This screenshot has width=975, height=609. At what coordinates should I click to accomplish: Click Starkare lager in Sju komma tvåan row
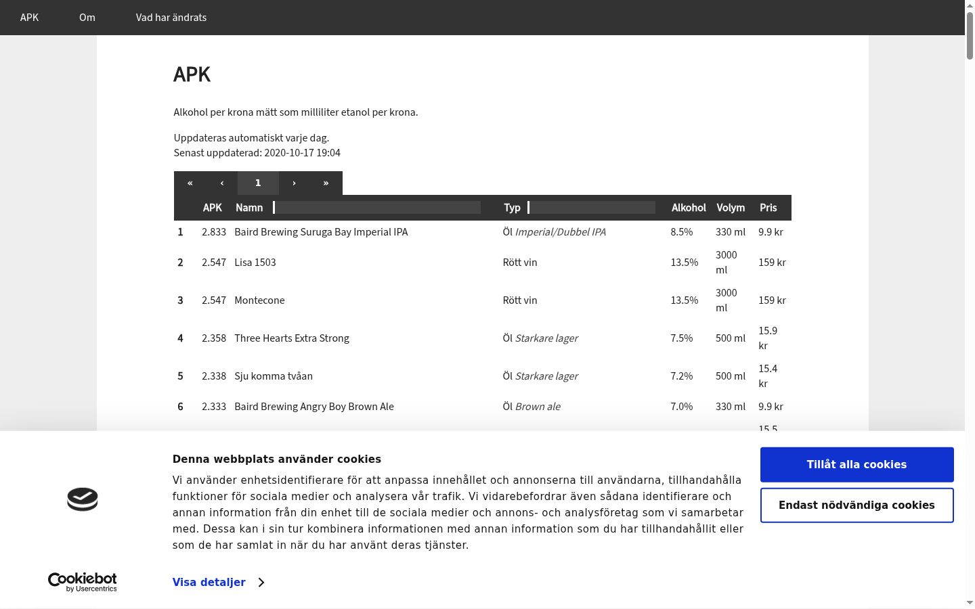[x=546, y=376]
